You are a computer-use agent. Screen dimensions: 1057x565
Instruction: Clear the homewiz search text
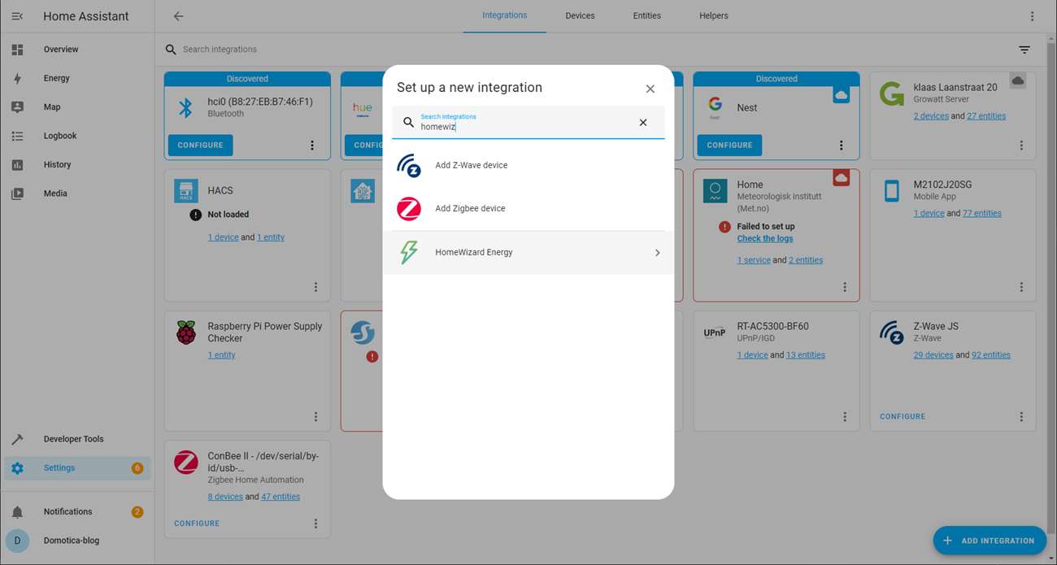[x=643, y=123]
